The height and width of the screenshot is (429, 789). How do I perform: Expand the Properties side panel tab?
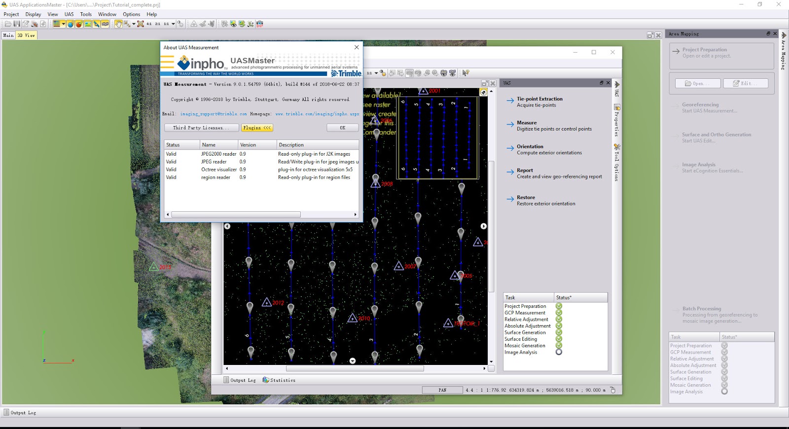pos(617,121)
